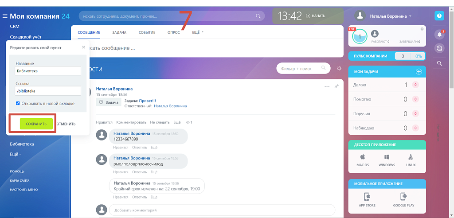The width and height of the screenshot is (454, 218).
Task: Click the hamburger menu icon
Action: (x=5, y=16)
